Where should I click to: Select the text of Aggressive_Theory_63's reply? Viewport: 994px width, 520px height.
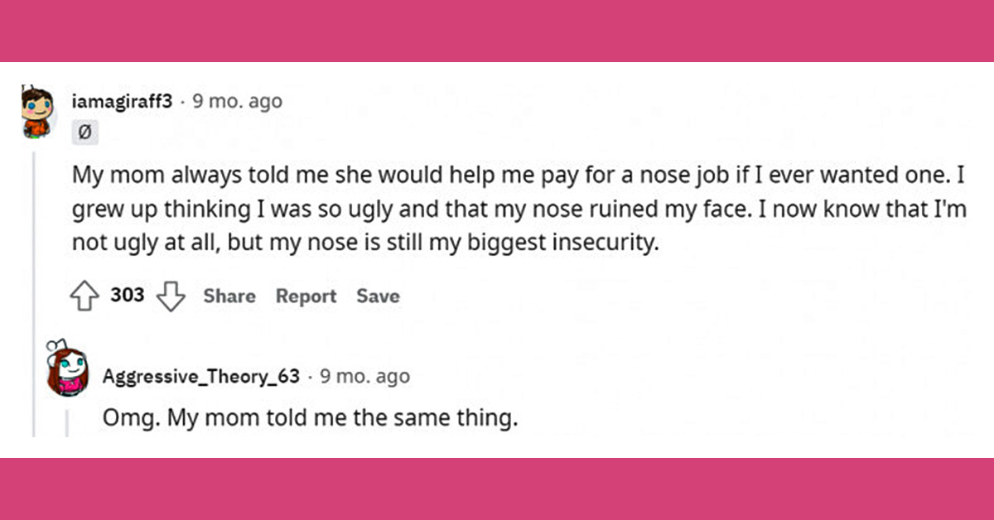[312, 417]
